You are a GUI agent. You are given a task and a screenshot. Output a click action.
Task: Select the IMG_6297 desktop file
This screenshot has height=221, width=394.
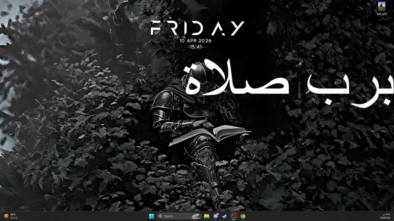click(382, 9)
